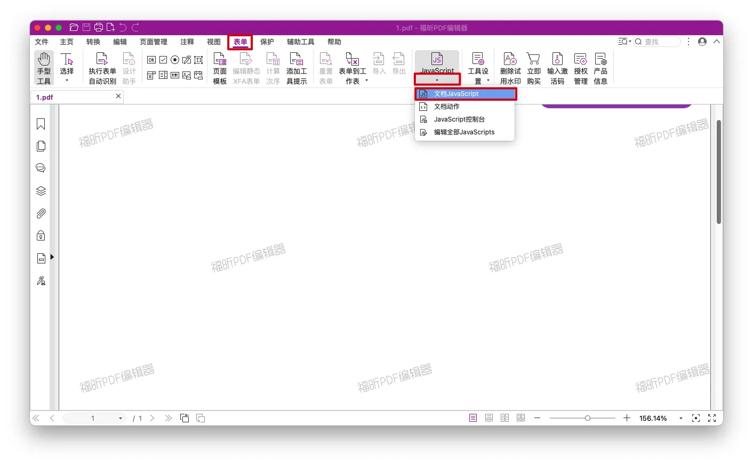
Task: Click the Add Tooltip (添加工具提示) button
Action: click(297, 68)
